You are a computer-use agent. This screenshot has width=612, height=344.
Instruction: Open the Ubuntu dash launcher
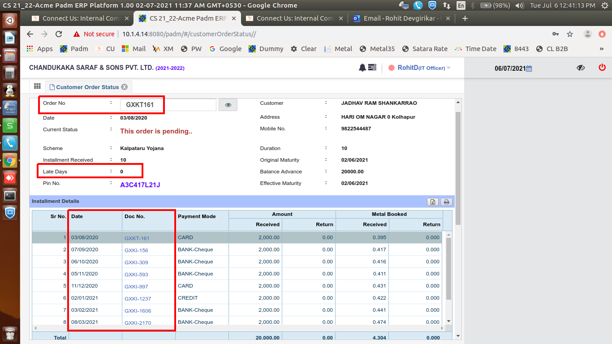[10, 20]
